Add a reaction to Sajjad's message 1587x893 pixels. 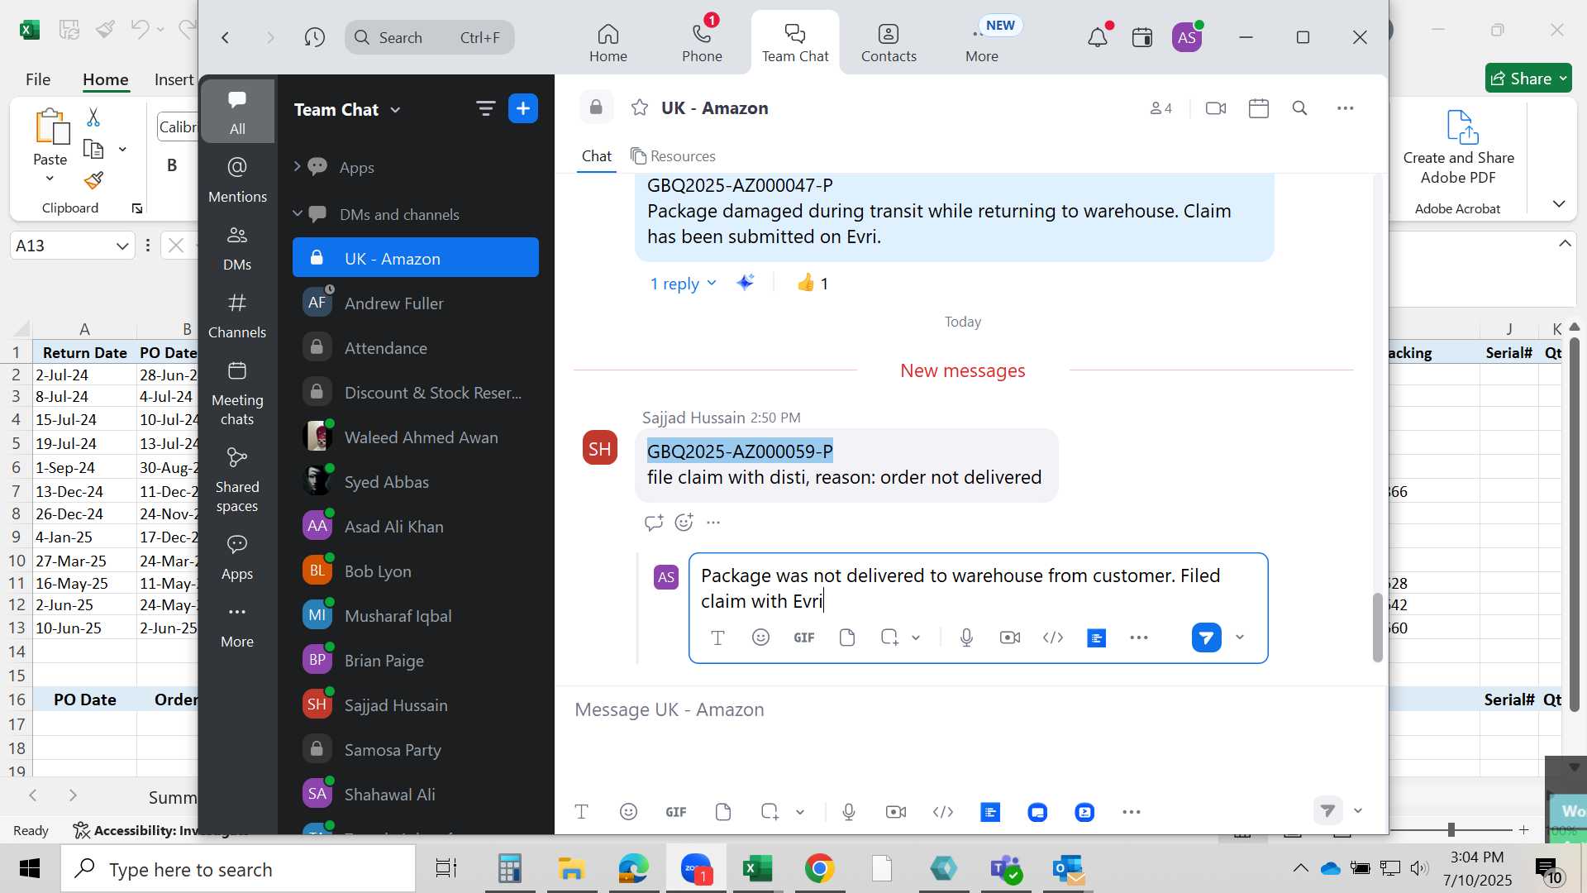point(684,523)
